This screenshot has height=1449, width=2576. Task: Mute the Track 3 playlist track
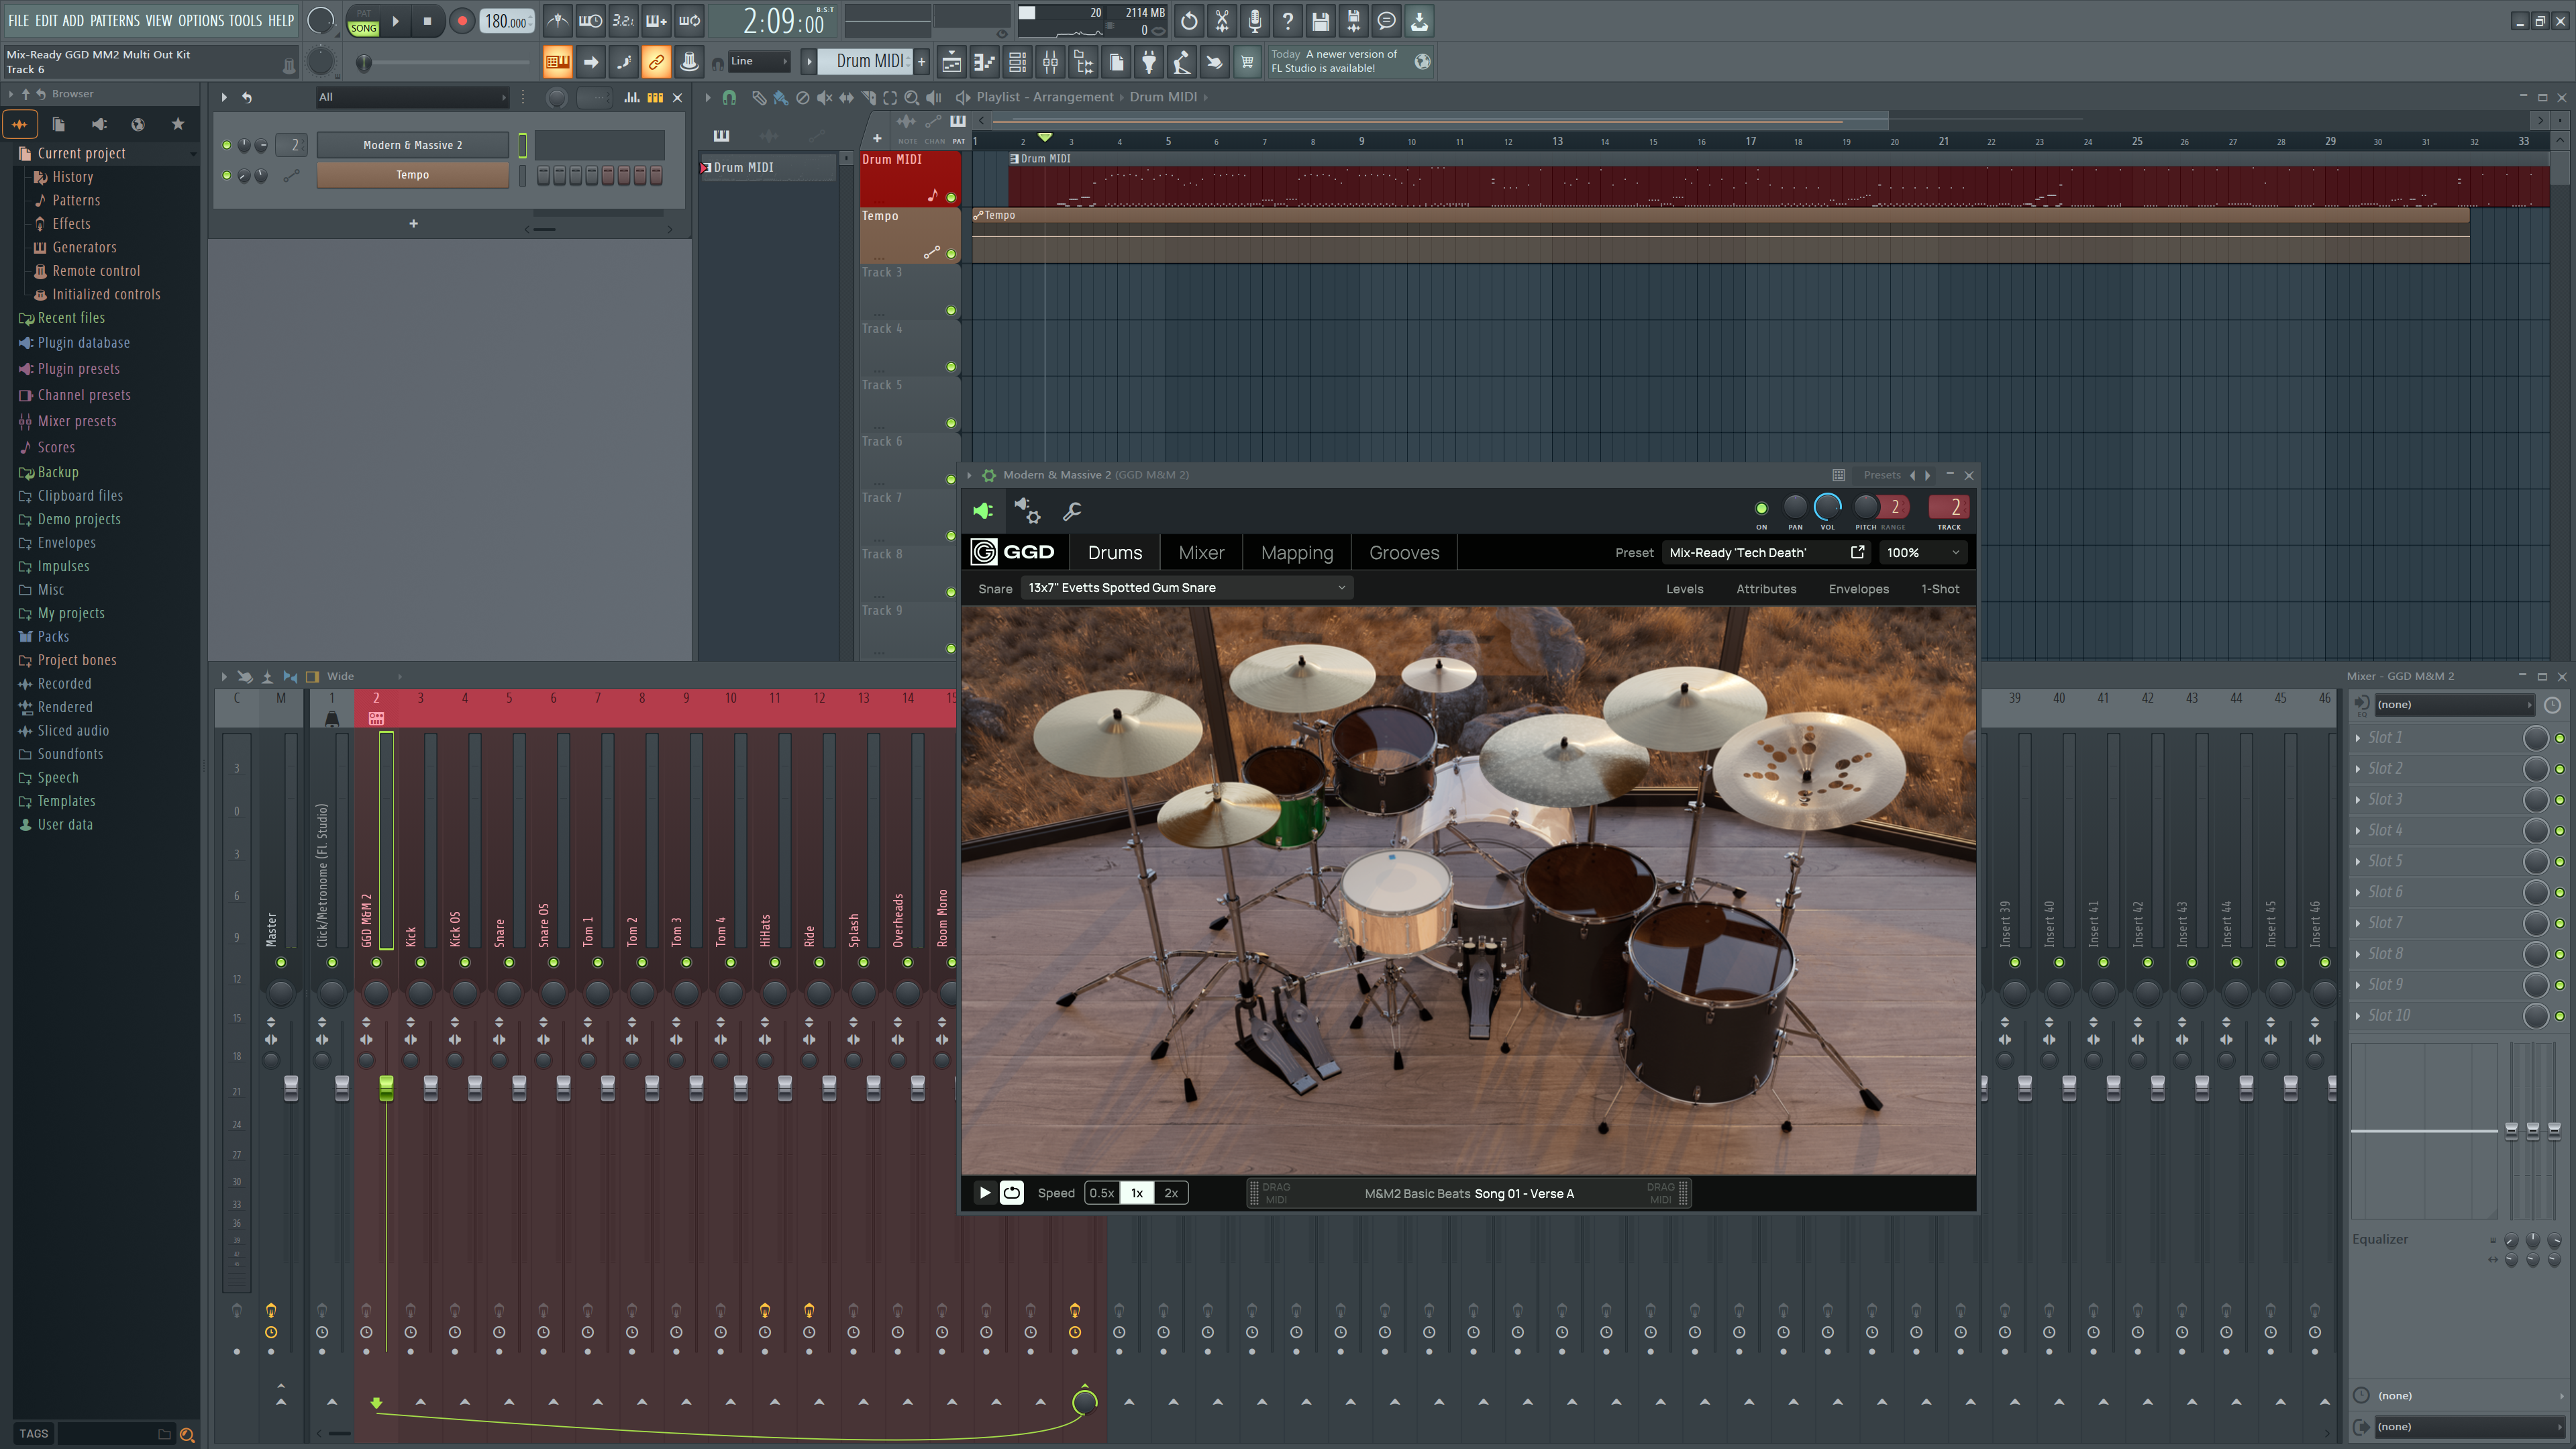tap(951, 310)
